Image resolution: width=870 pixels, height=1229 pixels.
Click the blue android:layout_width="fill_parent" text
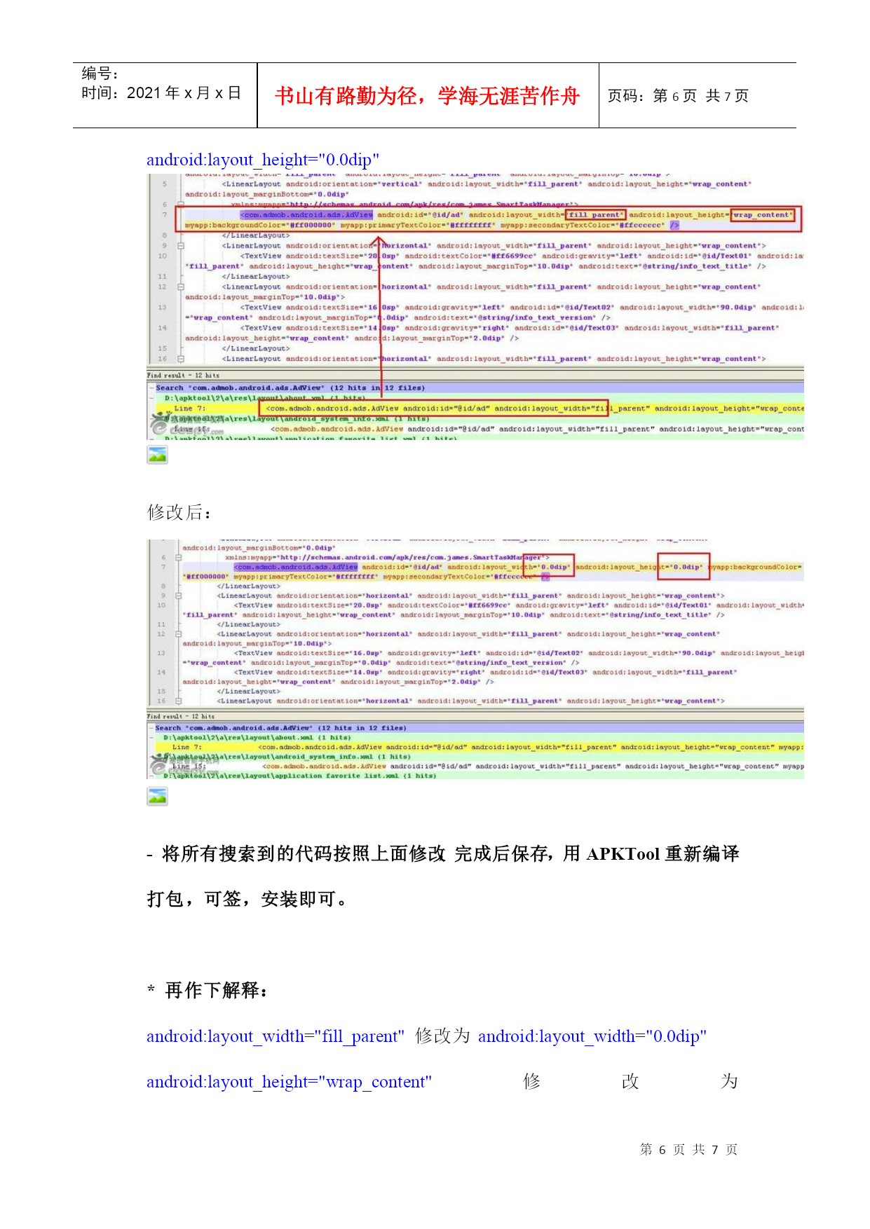click(276, 1037)
